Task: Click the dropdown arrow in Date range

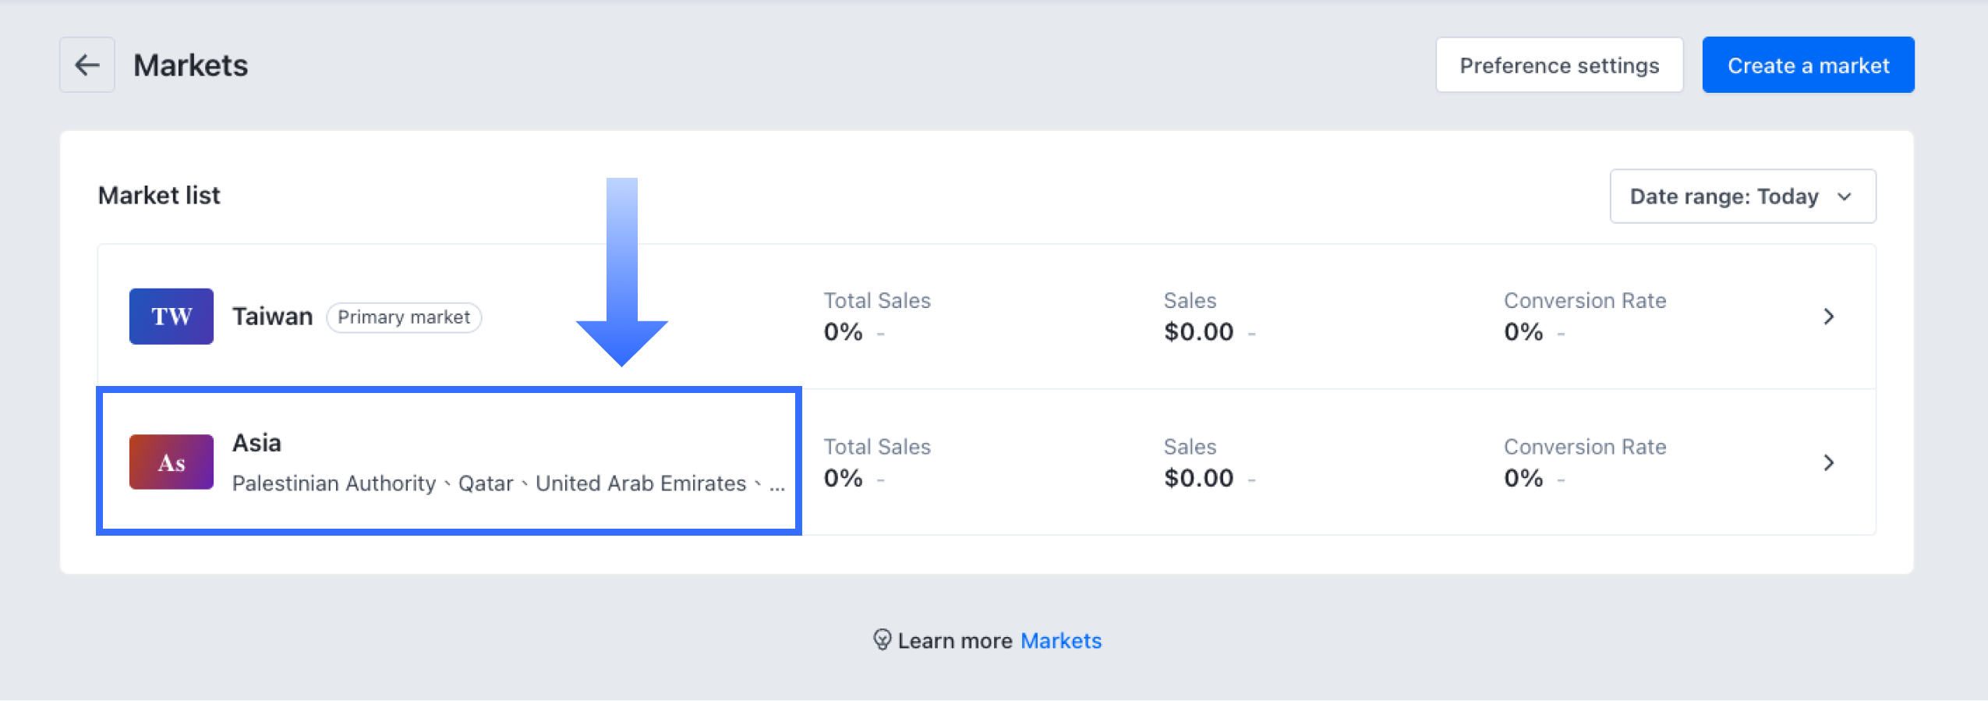Action: click(x=1845, y=196)
